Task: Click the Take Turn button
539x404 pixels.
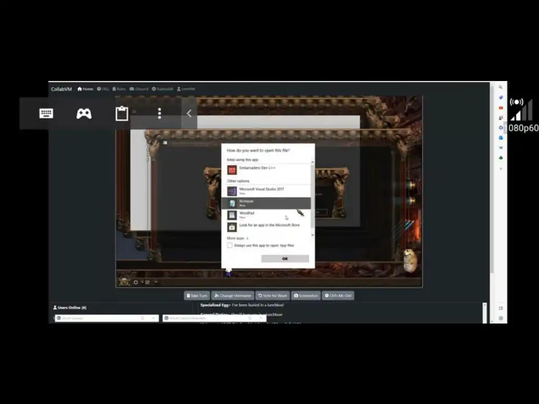Action: (x=197, y=296)
